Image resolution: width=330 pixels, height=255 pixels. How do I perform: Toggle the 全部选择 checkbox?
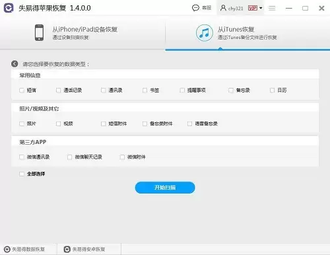(x=22, y=174)
